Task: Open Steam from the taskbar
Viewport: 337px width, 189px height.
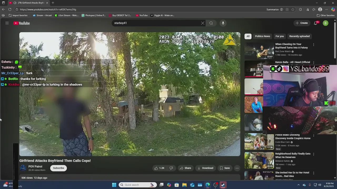Action: 223,185
